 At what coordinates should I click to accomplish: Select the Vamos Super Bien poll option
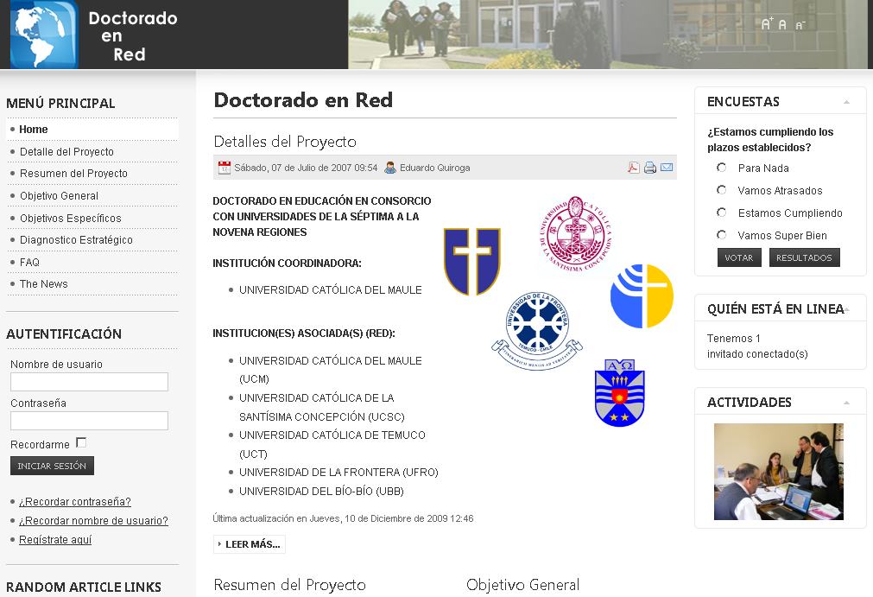click(722, 235)
